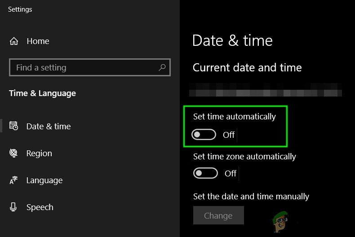Focus the Find a setting search box
This screenshot has height=237, width=355.
coord(90,67)
